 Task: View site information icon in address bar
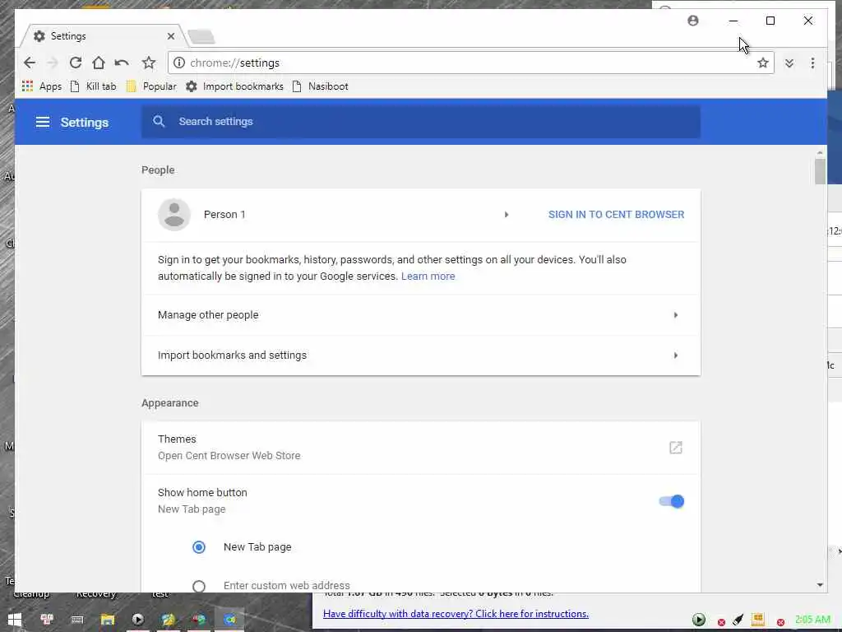179,63
